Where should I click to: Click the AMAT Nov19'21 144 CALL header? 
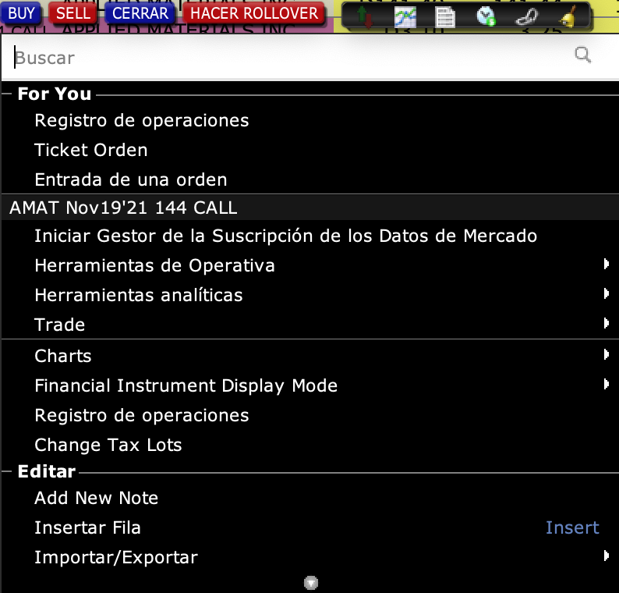[x=310, y=208]
